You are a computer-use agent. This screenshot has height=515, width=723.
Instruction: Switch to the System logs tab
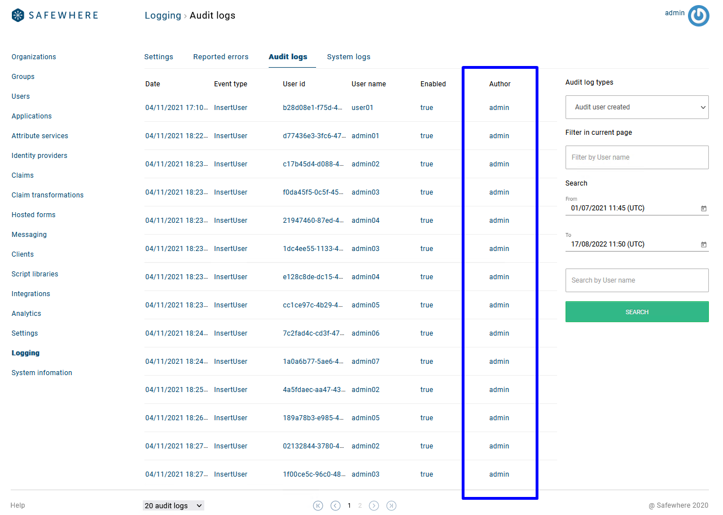(x=348, y=57)
